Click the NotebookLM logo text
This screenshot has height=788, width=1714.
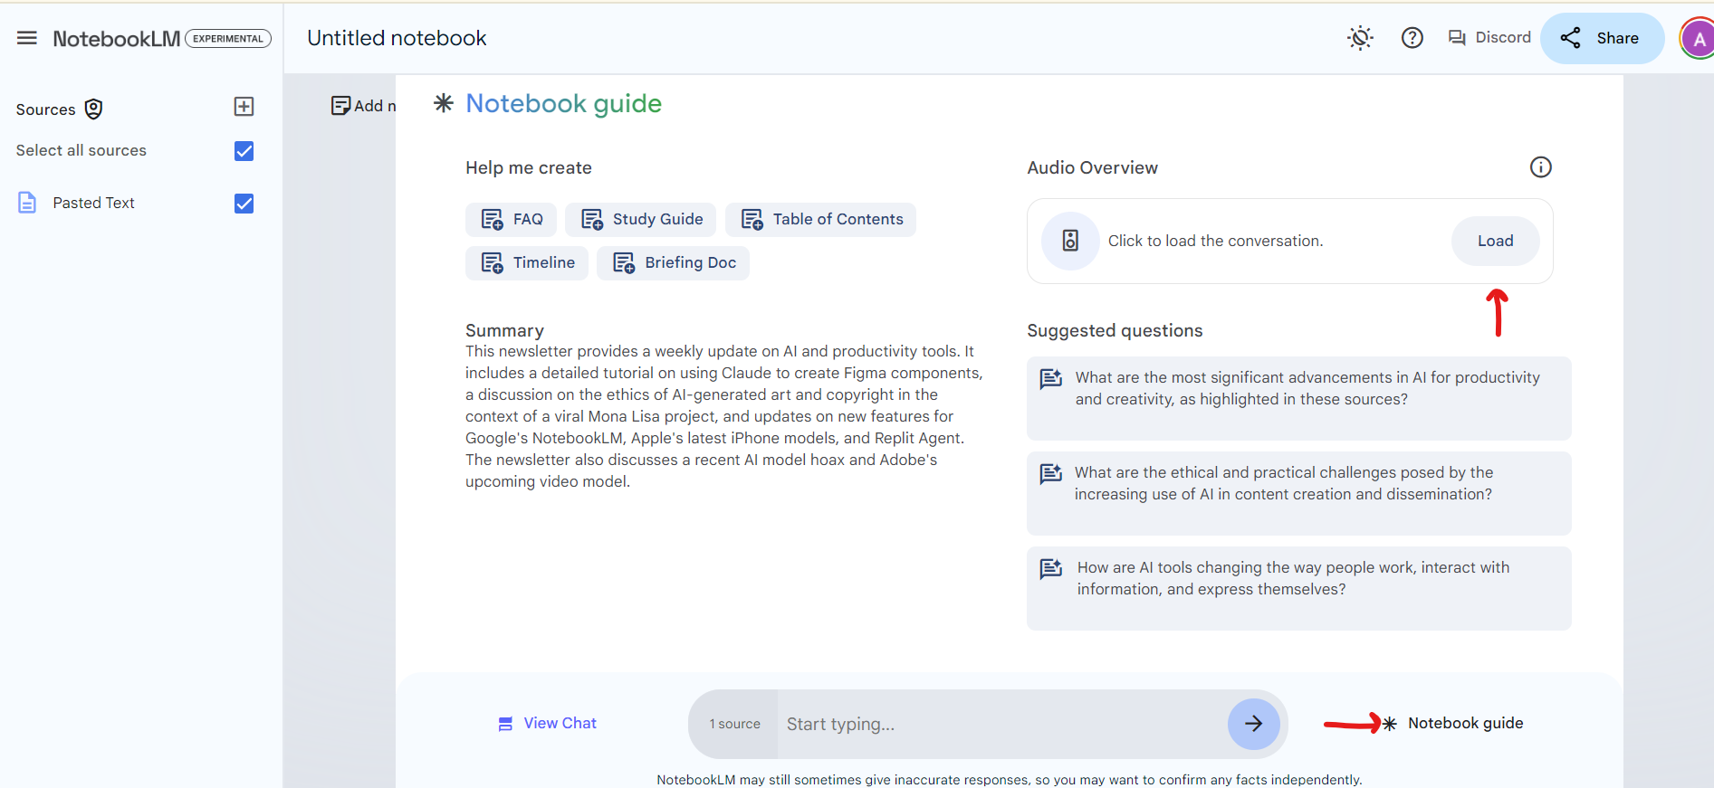click(x=117, y=38)
